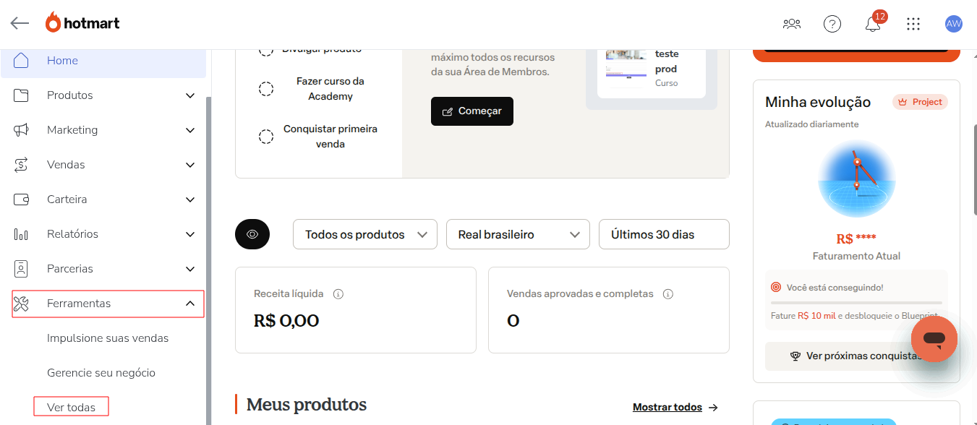
Task: Click info icon beside Receita líquida
Action: point(338,294)
